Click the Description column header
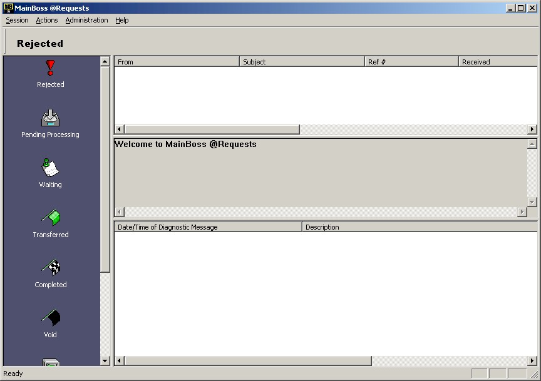Screen dimensions: 541x381 pyautogui.click(x=420, y=227)
